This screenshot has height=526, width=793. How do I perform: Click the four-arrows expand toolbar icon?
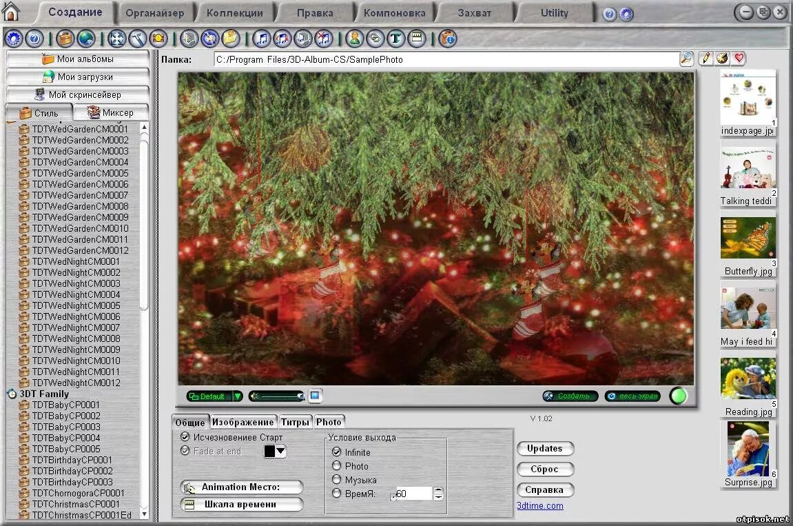click(117, 39)
